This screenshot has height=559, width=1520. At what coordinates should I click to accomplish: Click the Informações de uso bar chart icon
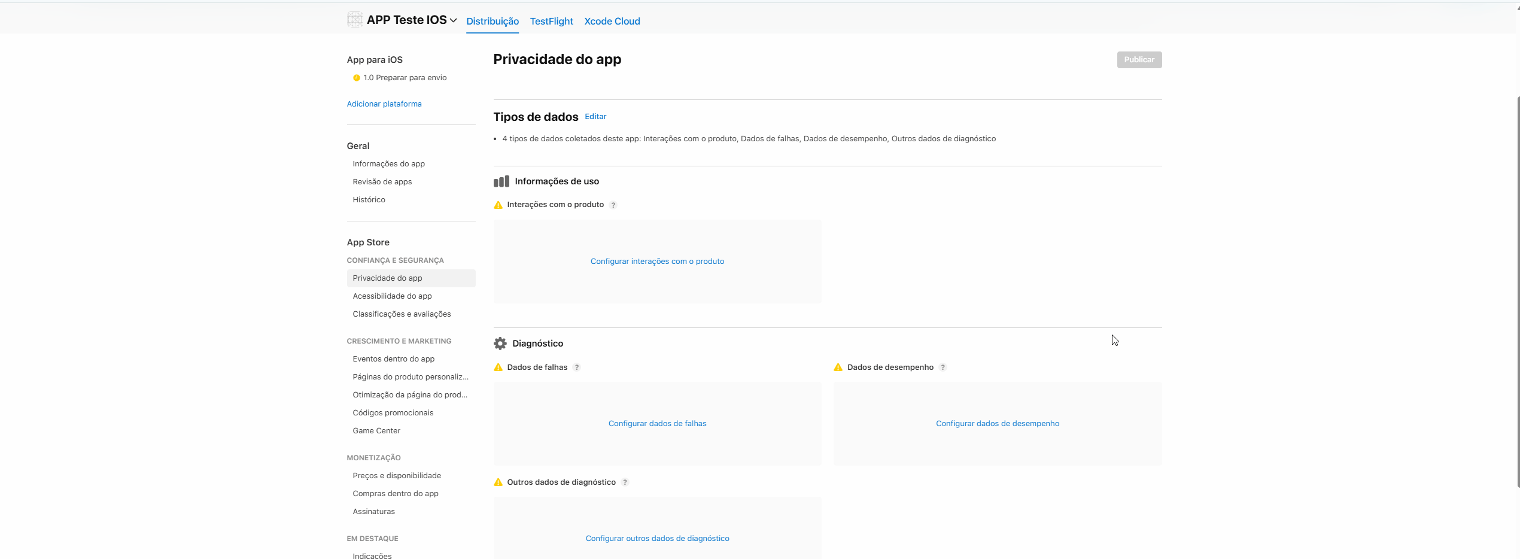501,181
